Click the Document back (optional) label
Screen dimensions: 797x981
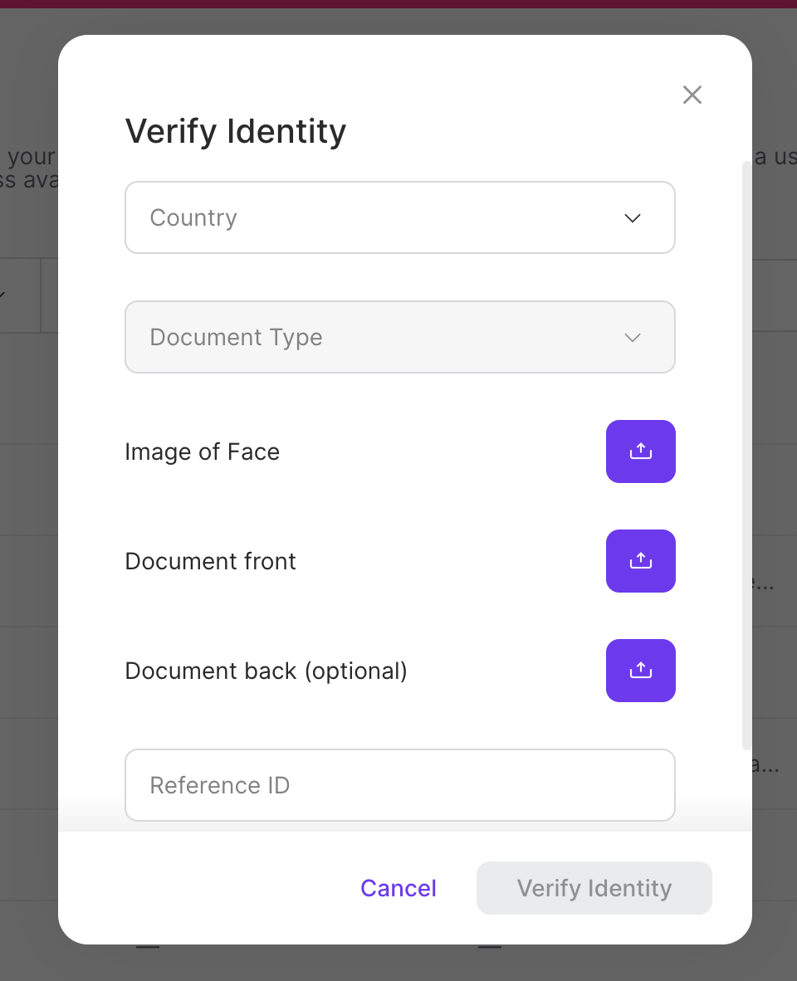click(266, 671)
